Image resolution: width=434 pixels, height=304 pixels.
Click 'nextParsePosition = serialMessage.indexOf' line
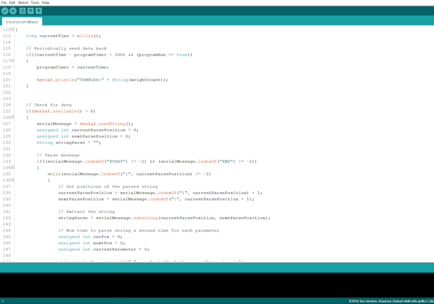(156, 199)
